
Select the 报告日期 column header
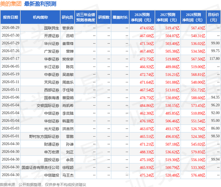pyautogui.click(x=10, y=17)
